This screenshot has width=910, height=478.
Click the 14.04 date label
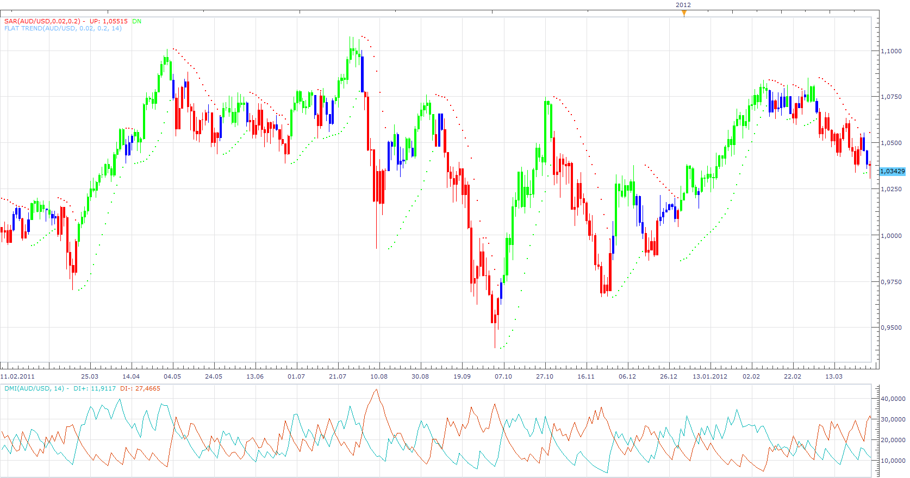pyautogui.click(x=131, y=376)
